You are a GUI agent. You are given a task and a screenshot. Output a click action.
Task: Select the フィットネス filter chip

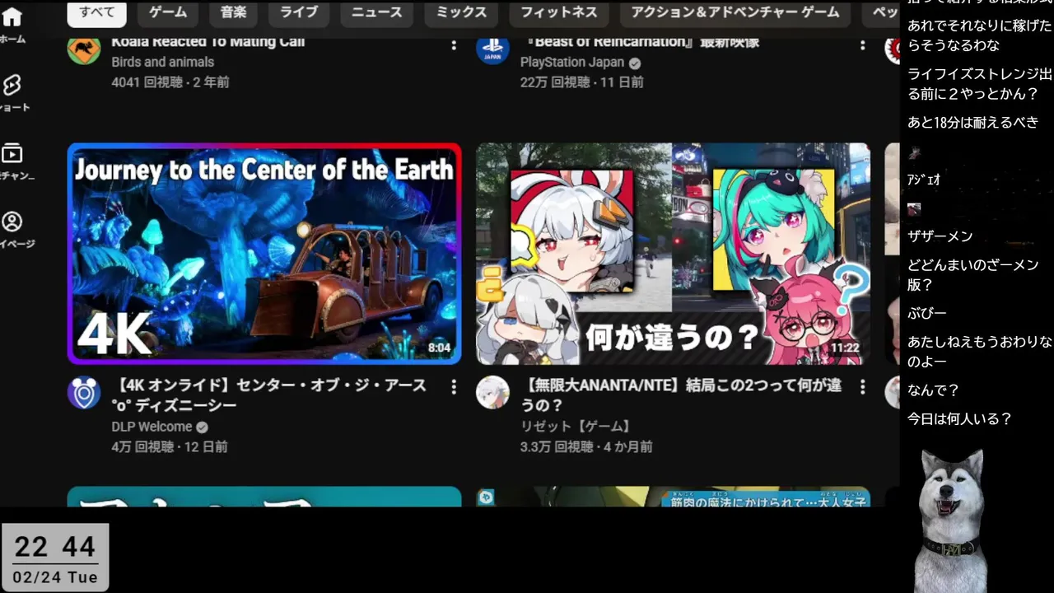tap(558, 12)
